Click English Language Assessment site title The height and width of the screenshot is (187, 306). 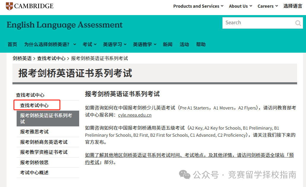pos(65,25)
